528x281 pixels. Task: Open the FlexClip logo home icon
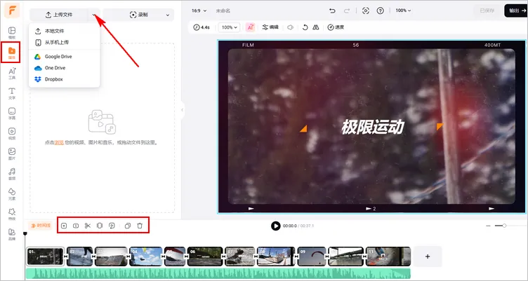(x=12, y=11)
